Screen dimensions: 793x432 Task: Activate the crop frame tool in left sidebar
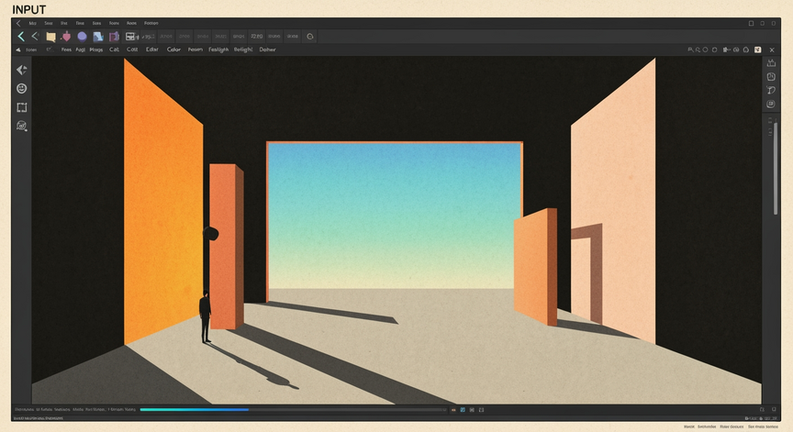point(22,107)
